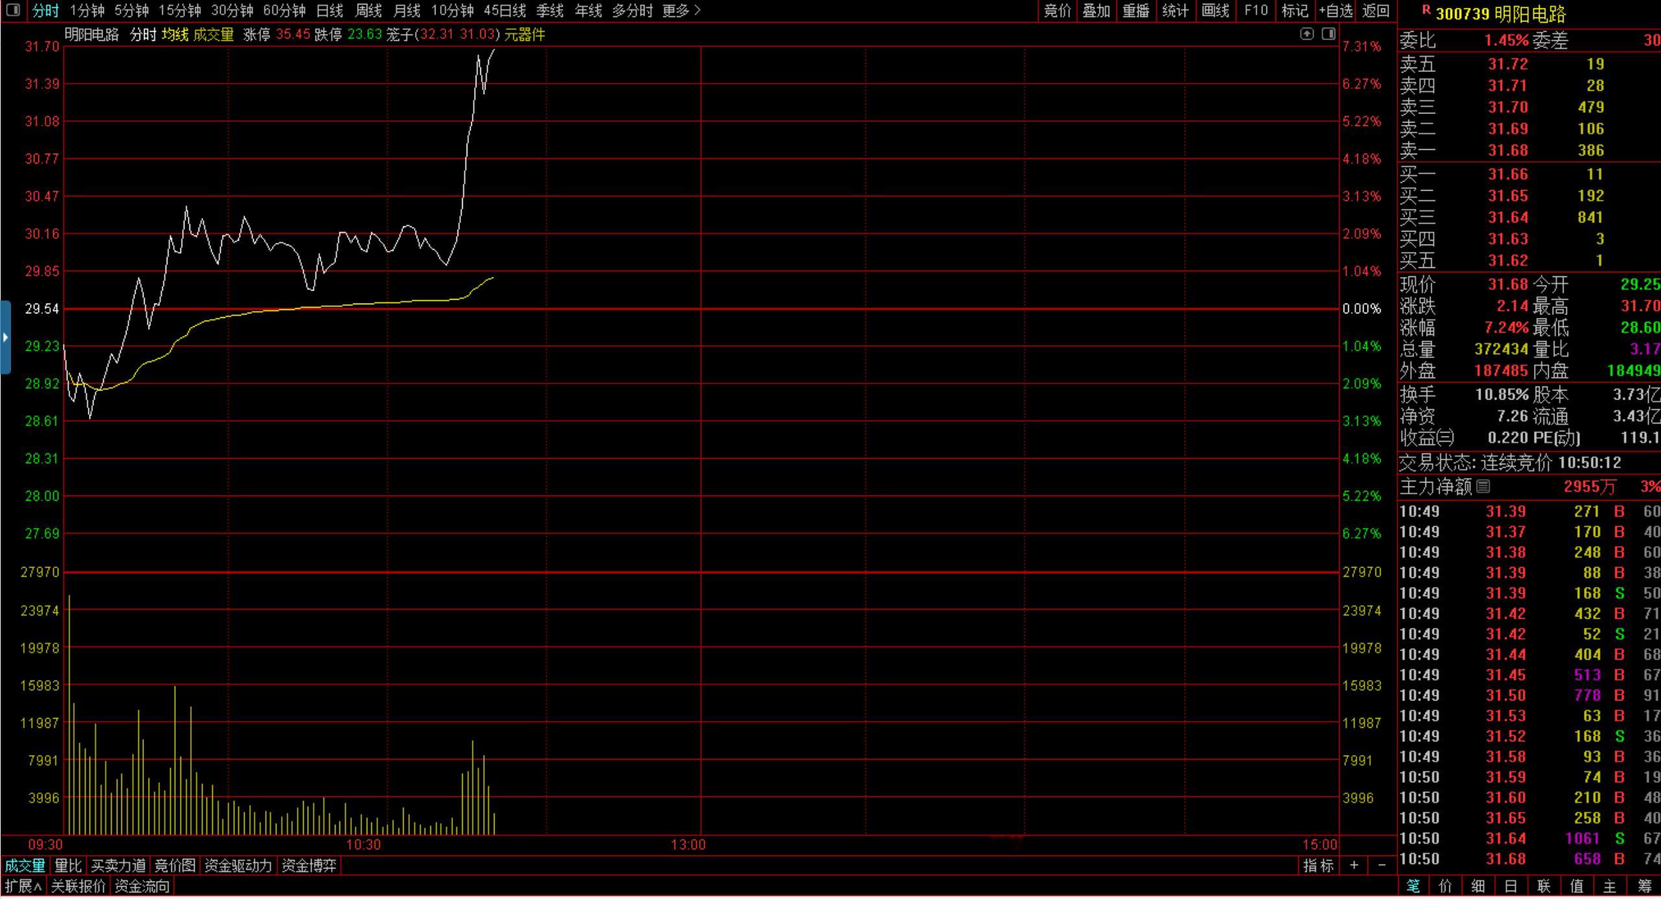Open the F10 company info
Image resolution: width=1661 pixels, height=899 pixels.
[x=1256, y=10]
